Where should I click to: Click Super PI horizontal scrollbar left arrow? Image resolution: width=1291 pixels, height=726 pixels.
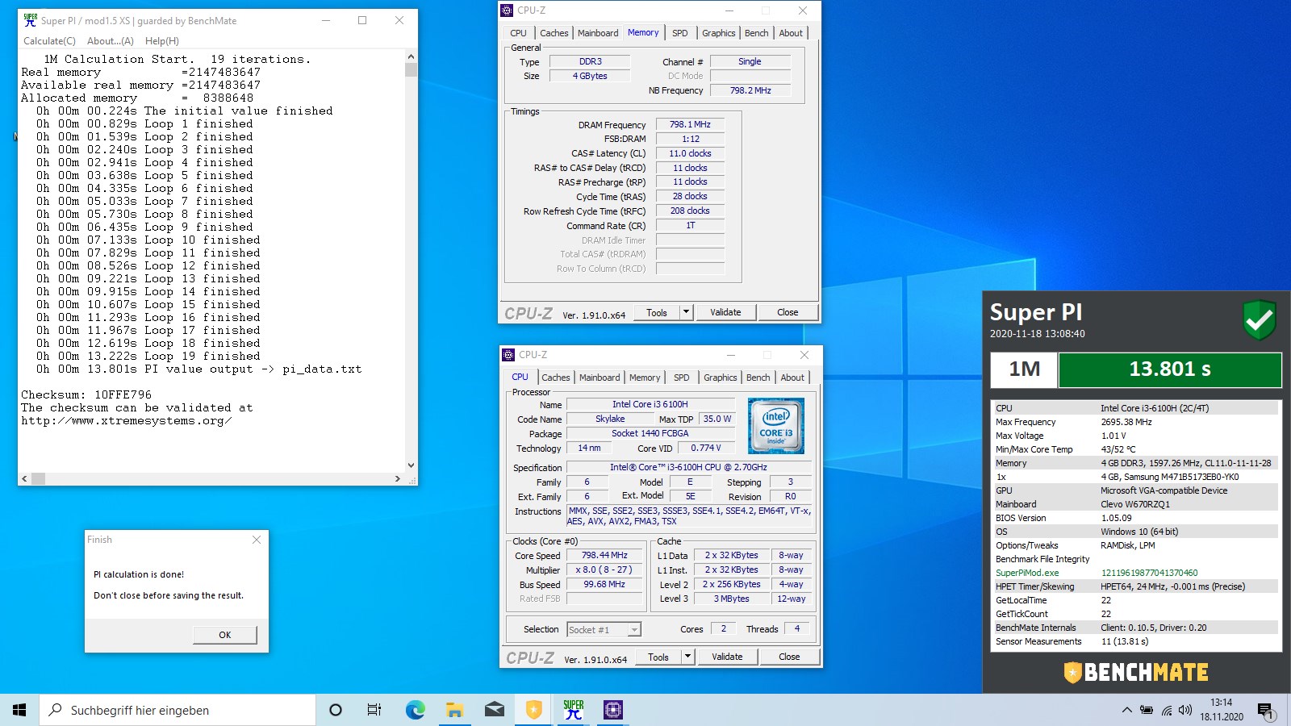pos(24,478)
